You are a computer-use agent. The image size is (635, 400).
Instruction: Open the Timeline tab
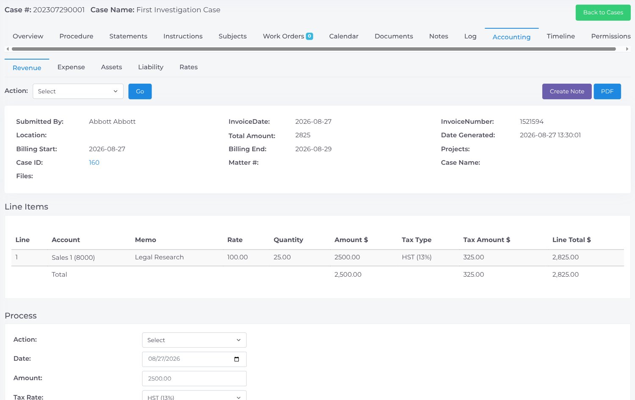click(x=560, y=36)
